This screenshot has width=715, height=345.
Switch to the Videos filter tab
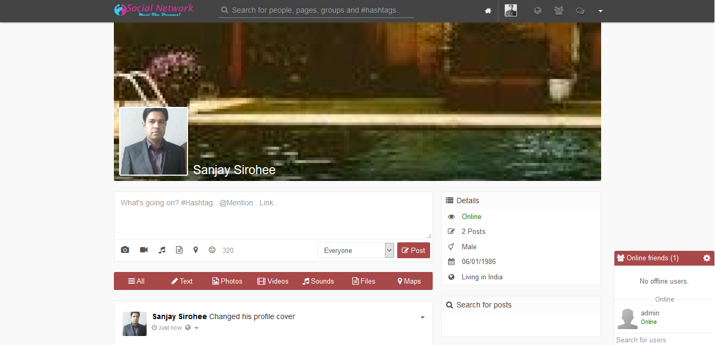tap(273, 281)
